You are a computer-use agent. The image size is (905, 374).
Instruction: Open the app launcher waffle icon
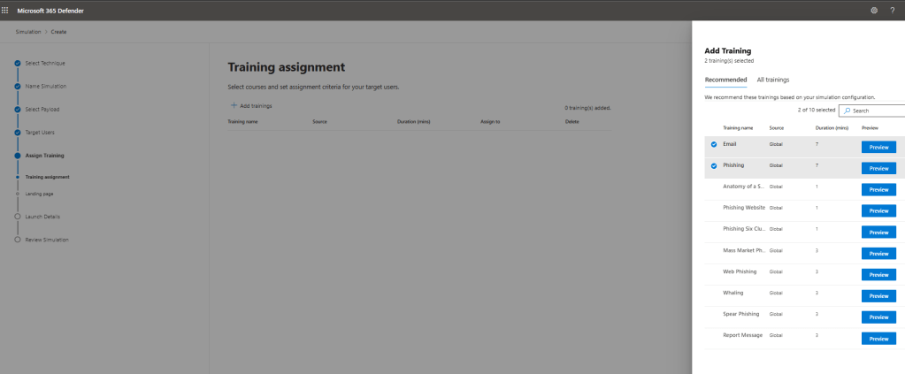[x=6, y=10]
